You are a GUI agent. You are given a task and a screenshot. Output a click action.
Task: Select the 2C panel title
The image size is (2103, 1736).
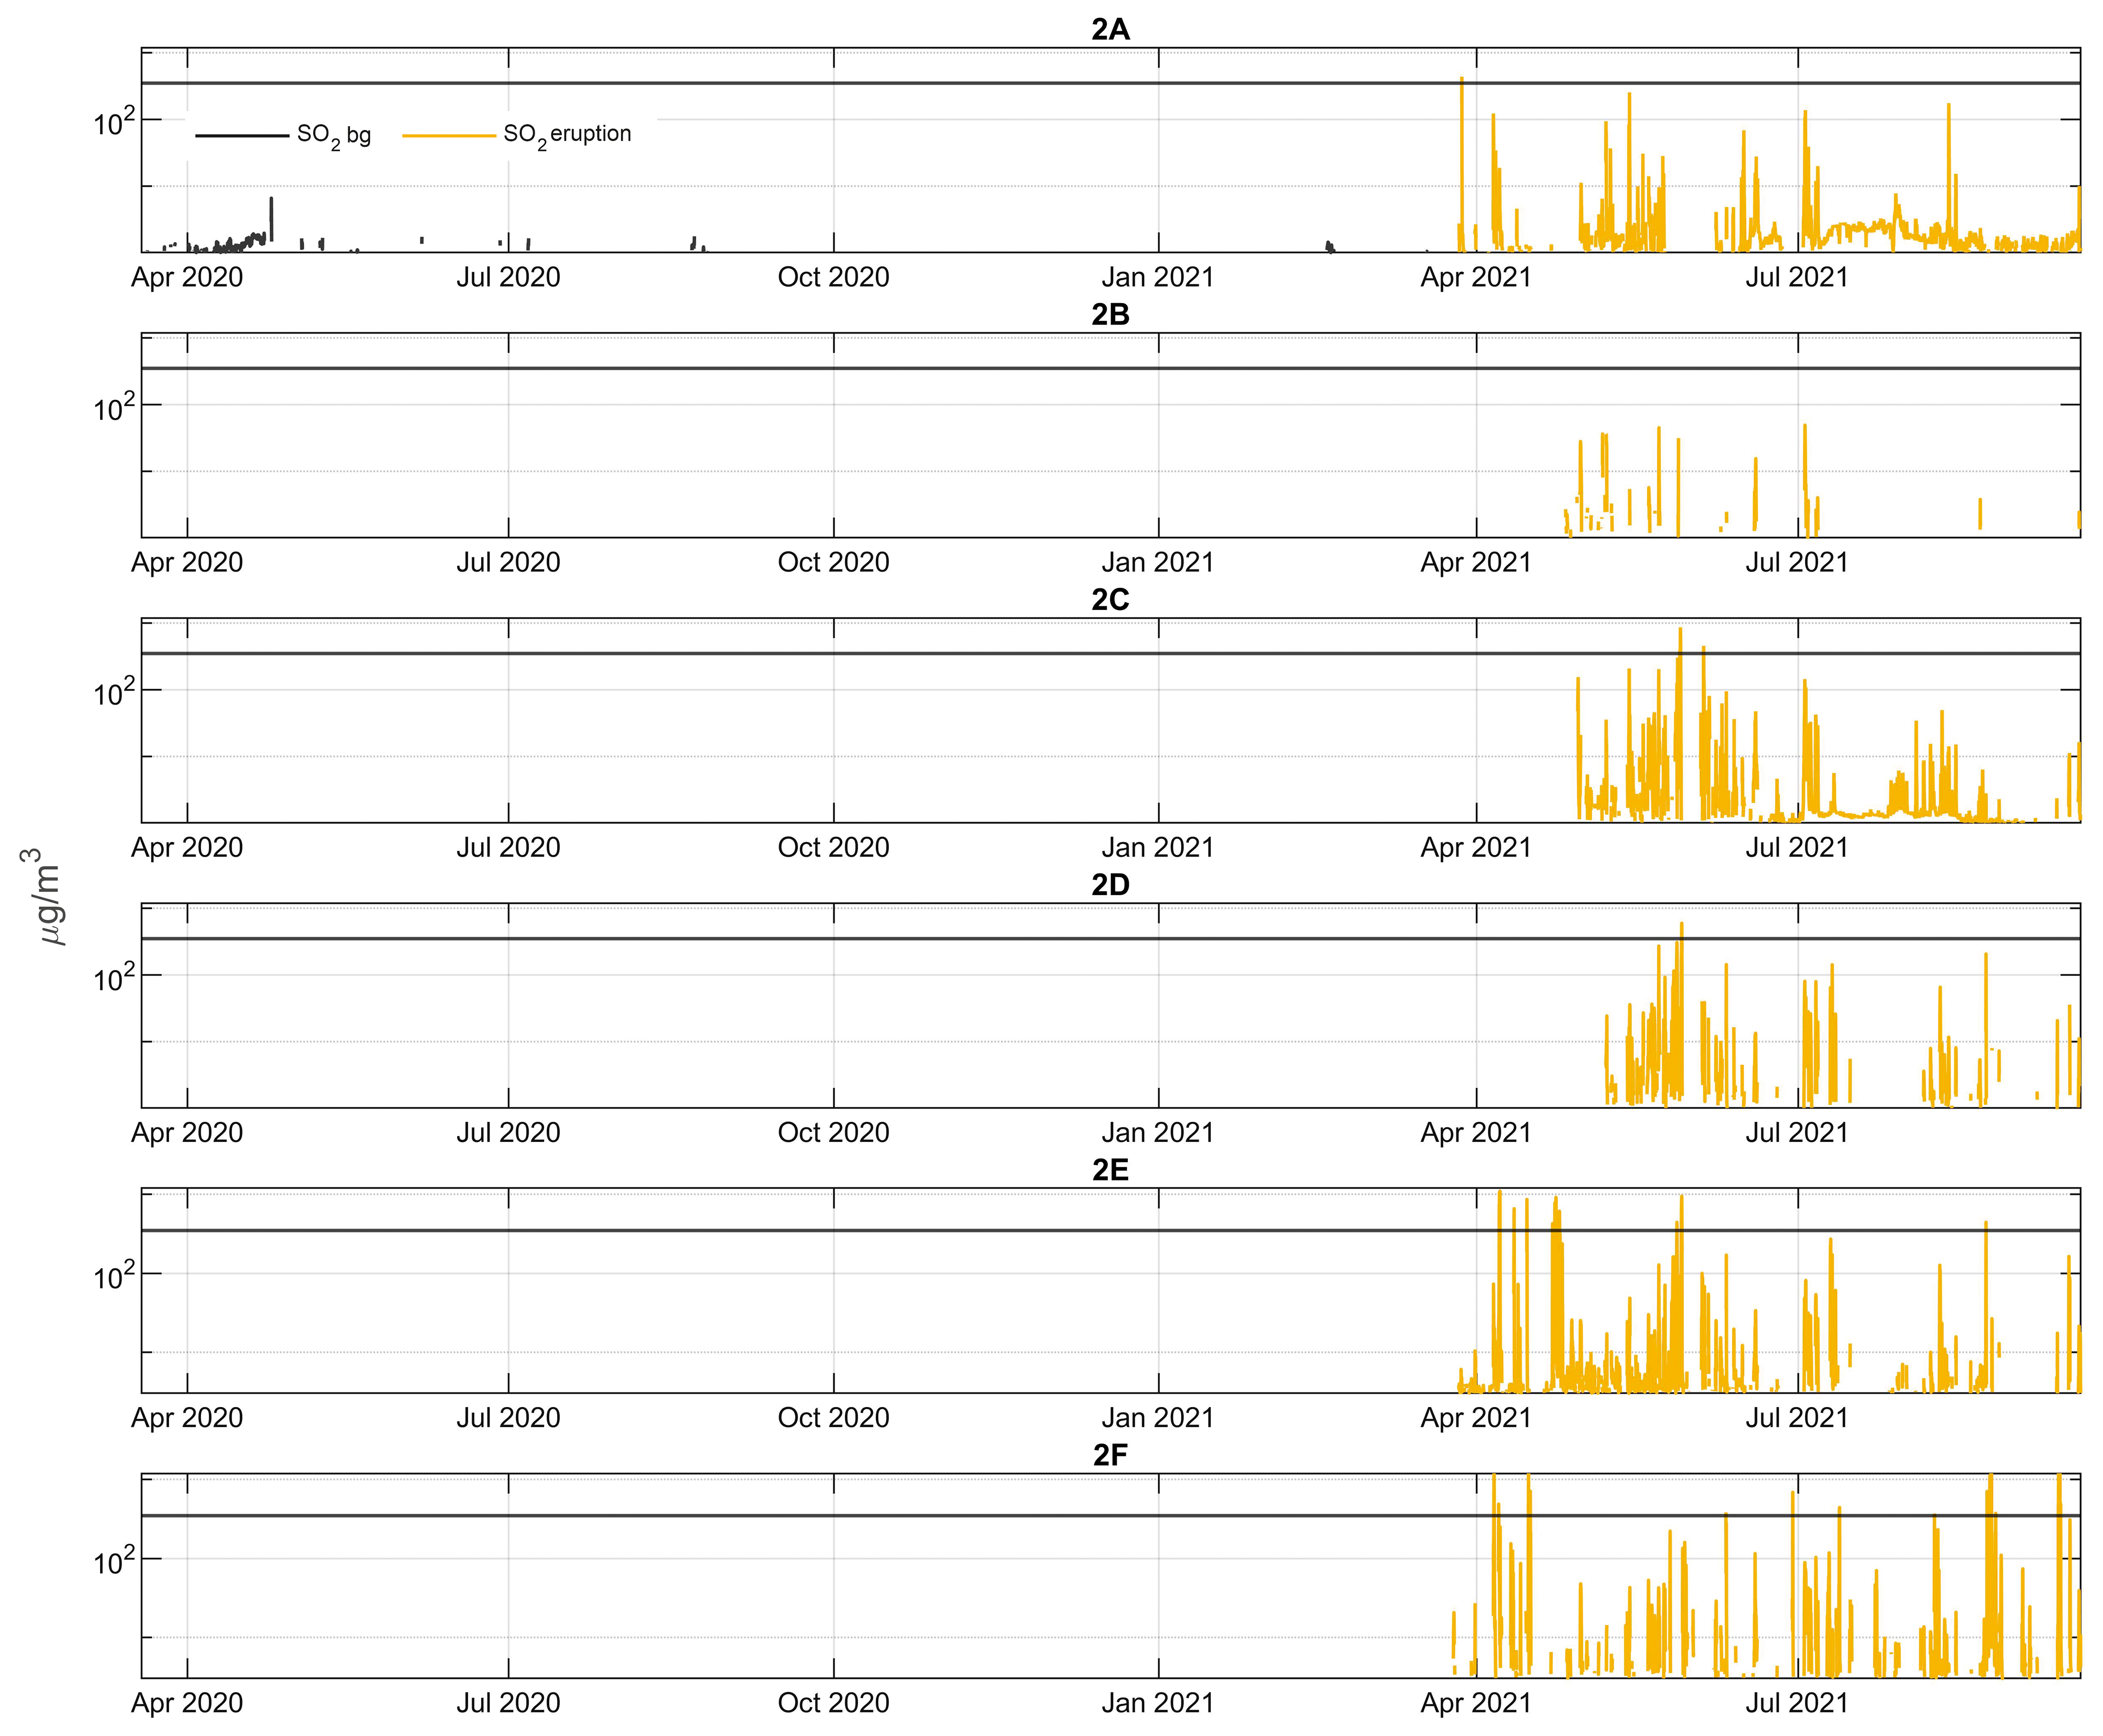click(x=1110, y=600)
